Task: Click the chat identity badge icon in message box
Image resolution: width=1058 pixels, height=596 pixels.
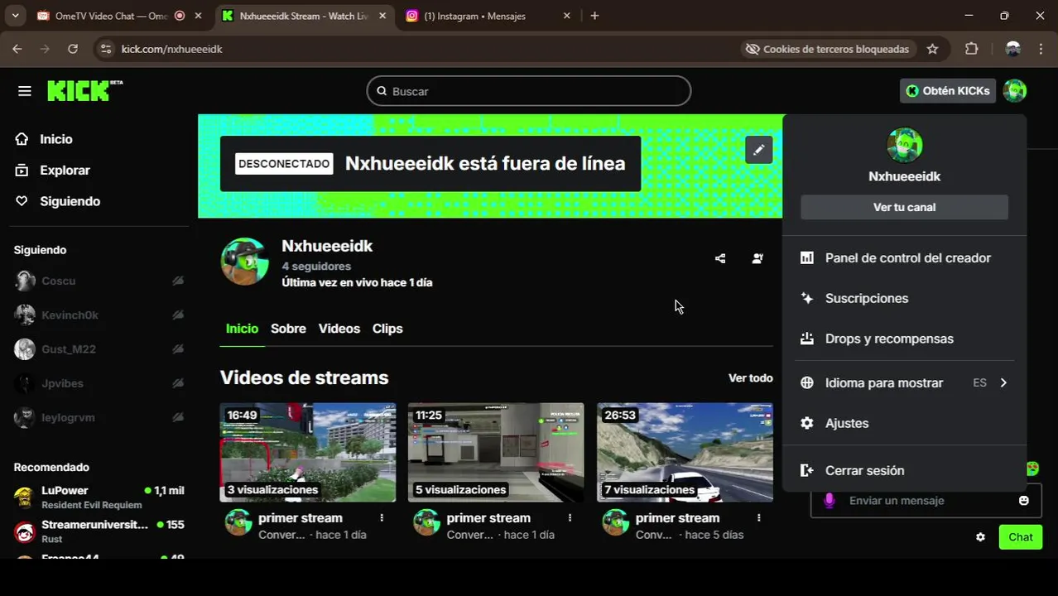Action: 829,501
